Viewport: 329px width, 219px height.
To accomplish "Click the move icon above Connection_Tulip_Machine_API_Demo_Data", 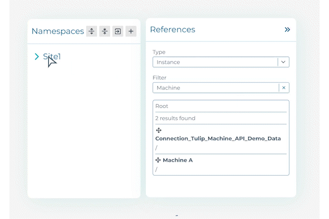I will click(158, 130).
